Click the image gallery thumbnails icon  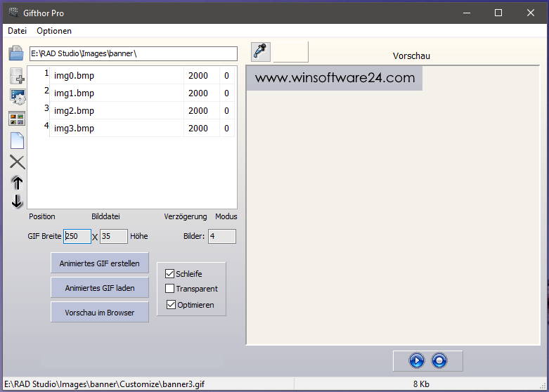point(17,119)
